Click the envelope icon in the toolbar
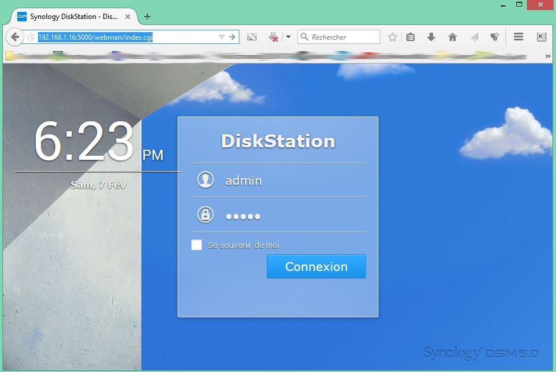 tap(252, 37)
